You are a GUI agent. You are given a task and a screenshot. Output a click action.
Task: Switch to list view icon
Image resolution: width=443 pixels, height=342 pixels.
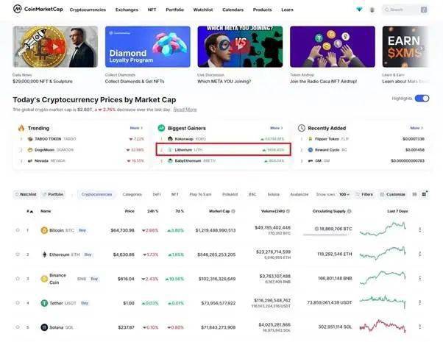click(x=414, y=194)
